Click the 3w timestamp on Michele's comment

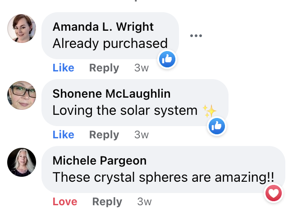tap(144, 202)
